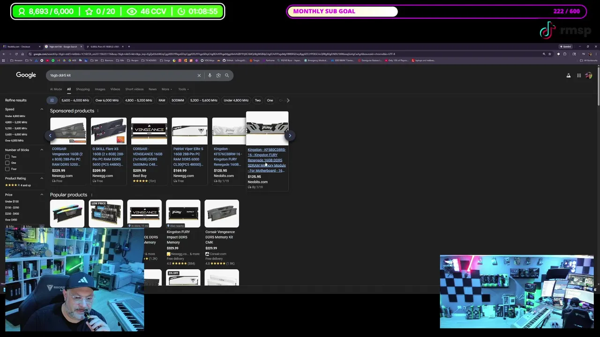This screenshot has height=337, width=600.
Task: Check the Two sticks checkbox
Action: (x=7, y=157)
